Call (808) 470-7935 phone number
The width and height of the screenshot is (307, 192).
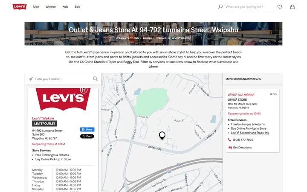(x=243, y=140)
